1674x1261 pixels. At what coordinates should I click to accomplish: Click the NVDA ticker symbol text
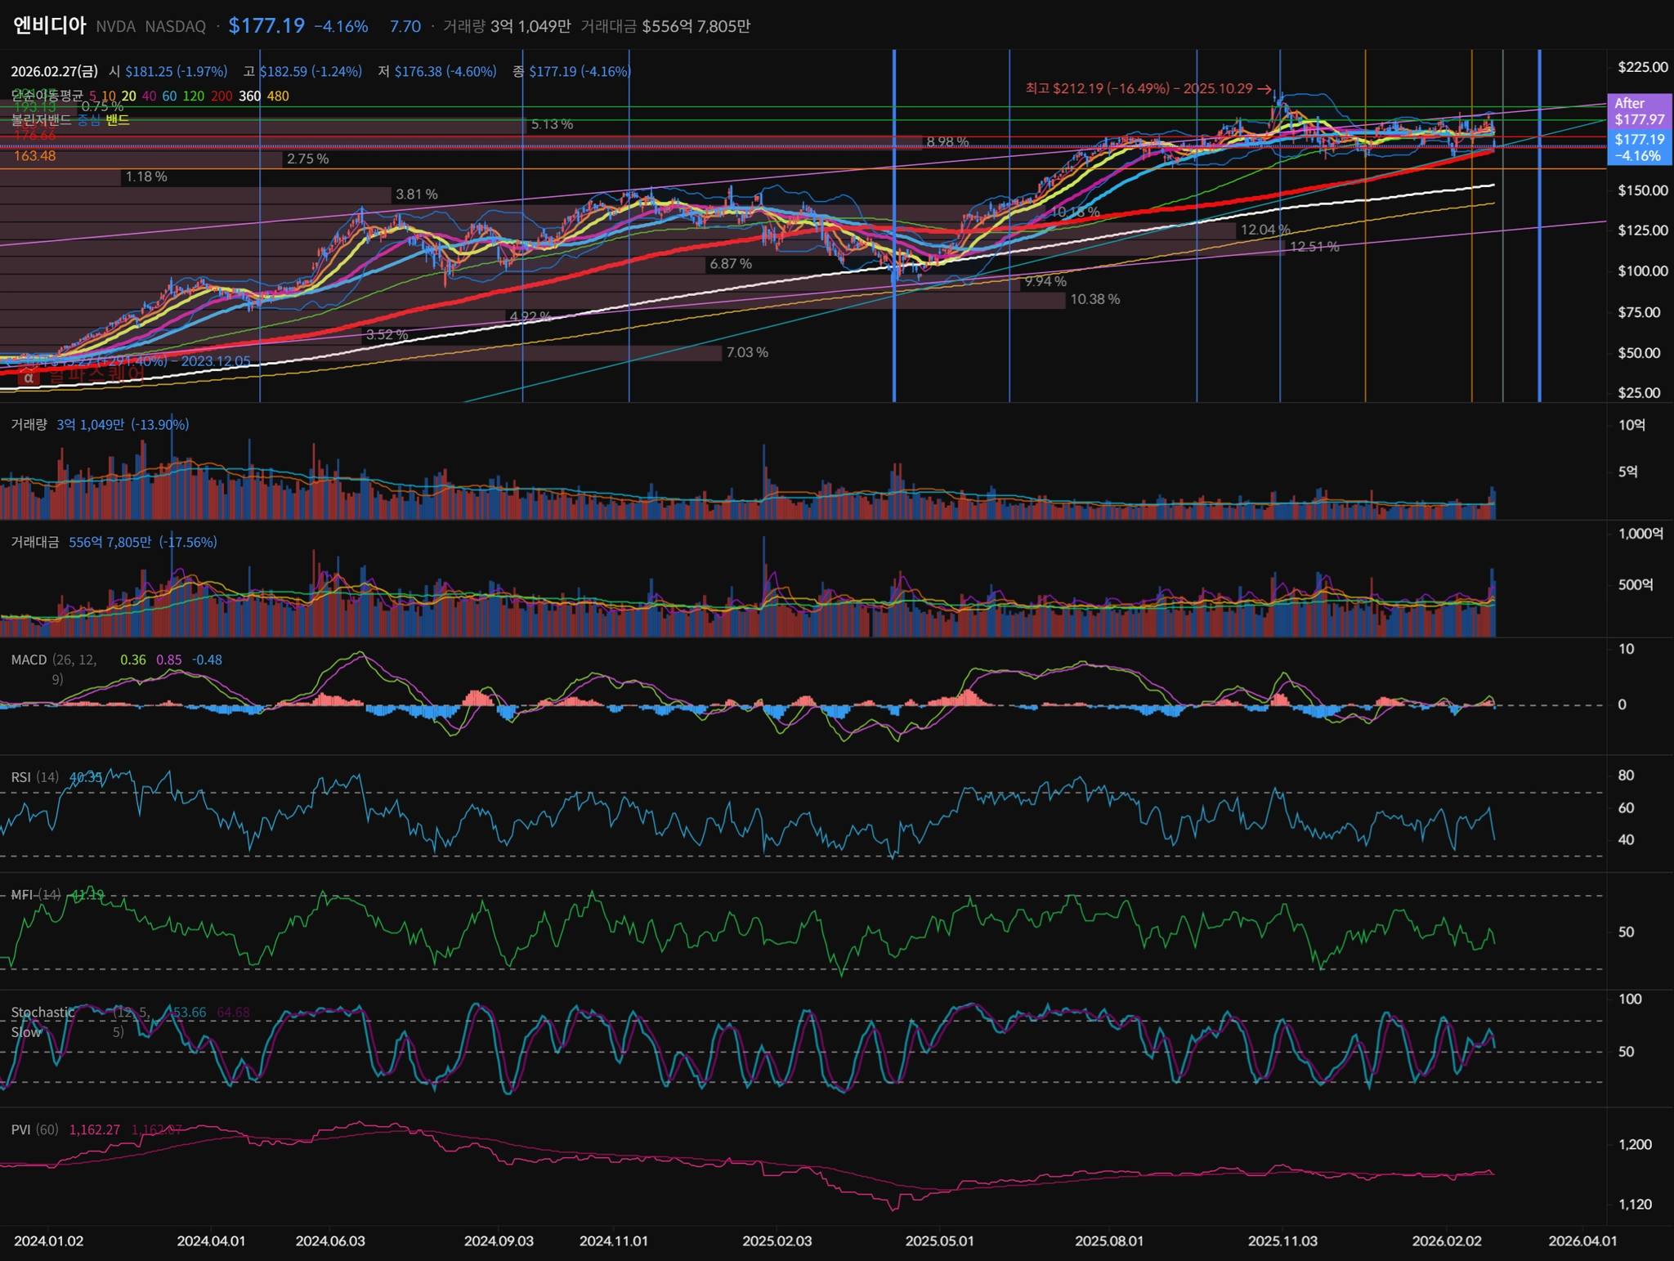[x=116, y=26]
